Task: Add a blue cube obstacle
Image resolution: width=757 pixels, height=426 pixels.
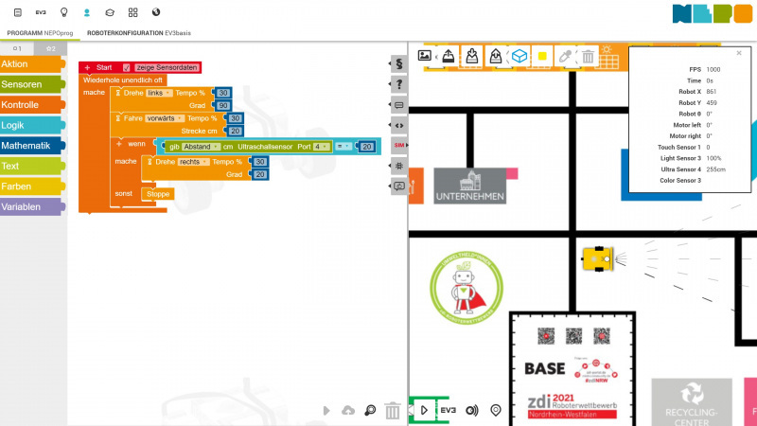Action: (519, 56)
